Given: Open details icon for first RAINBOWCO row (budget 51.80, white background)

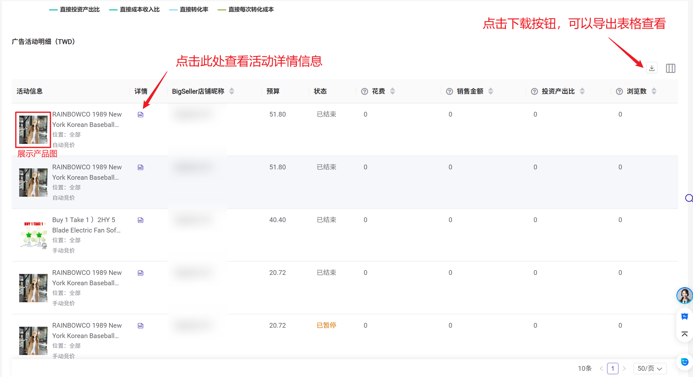Looking at the screenshot, I should click(x=141, y=115).
